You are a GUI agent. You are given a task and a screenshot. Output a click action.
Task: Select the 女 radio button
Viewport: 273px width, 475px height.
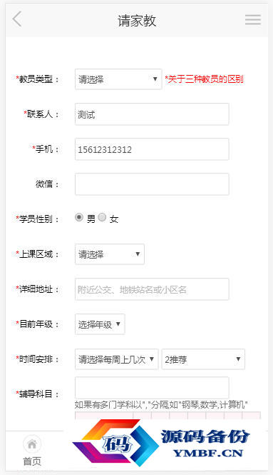tap(102, 217)
